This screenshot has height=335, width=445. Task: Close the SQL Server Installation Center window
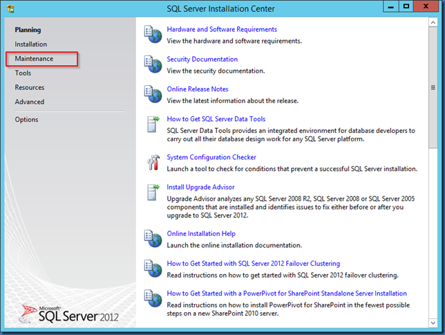point(426,6)
